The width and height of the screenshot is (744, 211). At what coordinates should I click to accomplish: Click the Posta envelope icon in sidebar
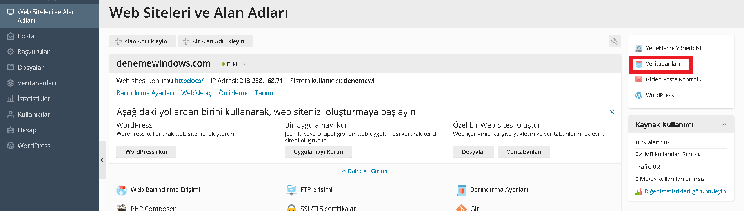(x=11, y=36)
